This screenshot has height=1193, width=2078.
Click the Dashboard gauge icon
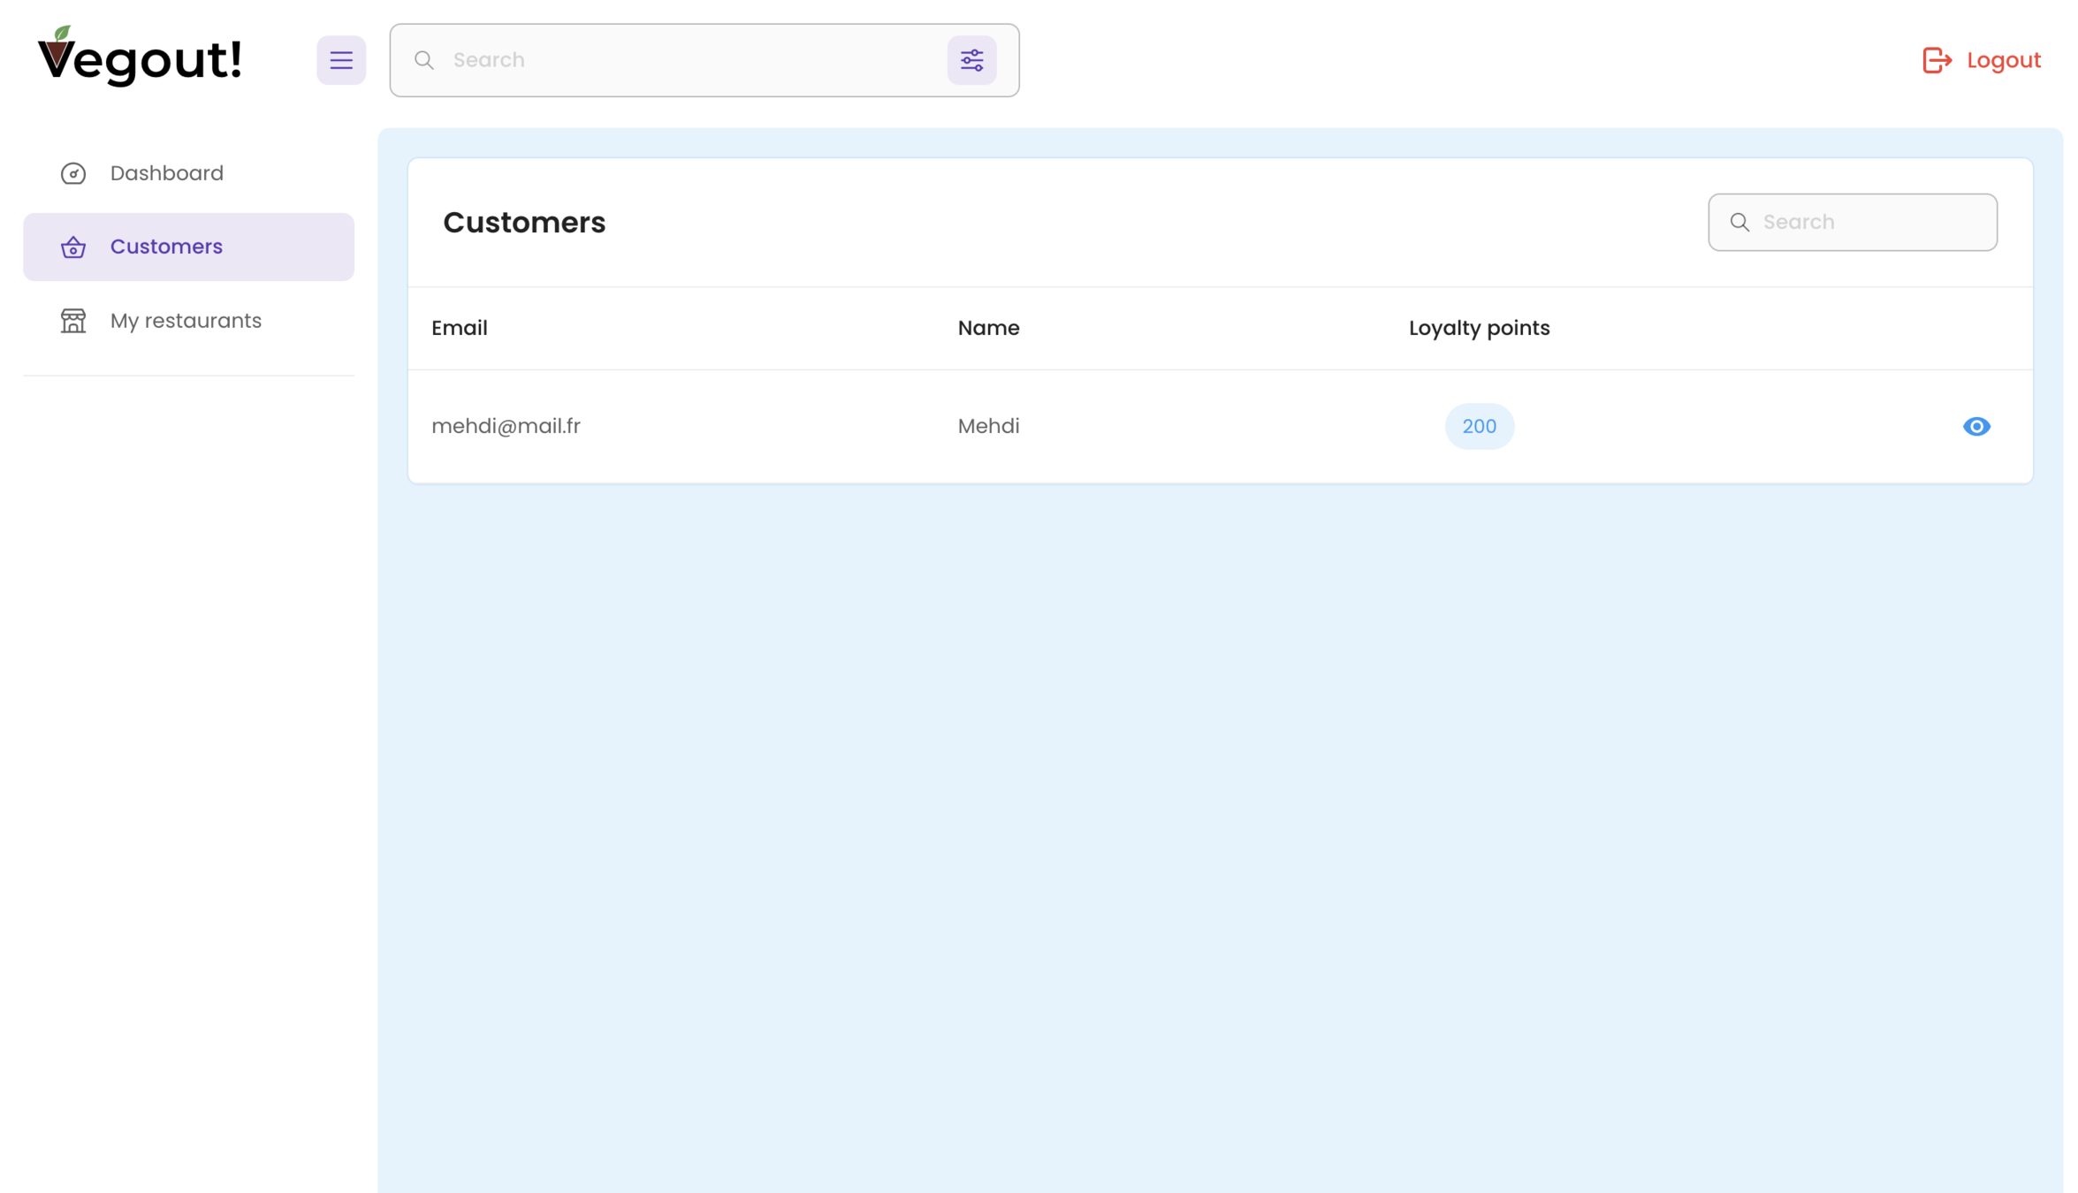tap(73, 173)
